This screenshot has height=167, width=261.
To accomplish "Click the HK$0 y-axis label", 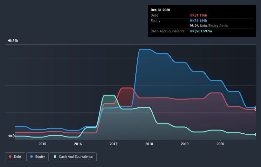I will point(12,136).
